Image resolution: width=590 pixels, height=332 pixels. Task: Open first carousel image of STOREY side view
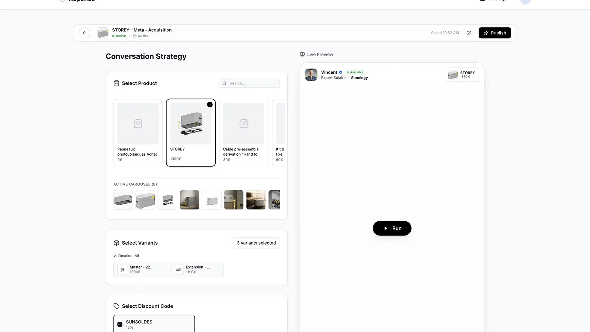pyautogui.click(x=123, y=200)
